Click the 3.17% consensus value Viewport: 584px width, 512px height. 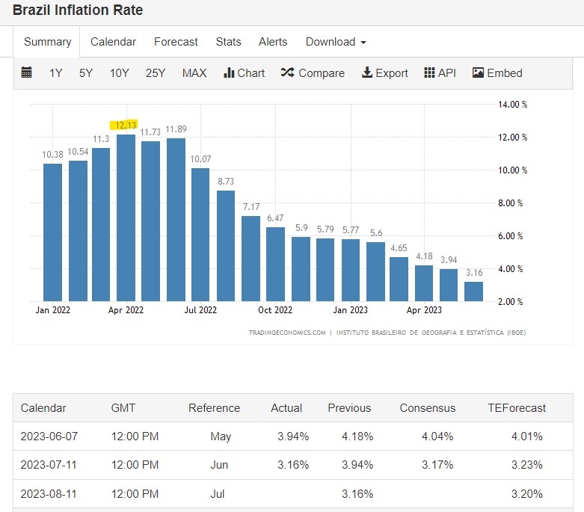point(437,465)
